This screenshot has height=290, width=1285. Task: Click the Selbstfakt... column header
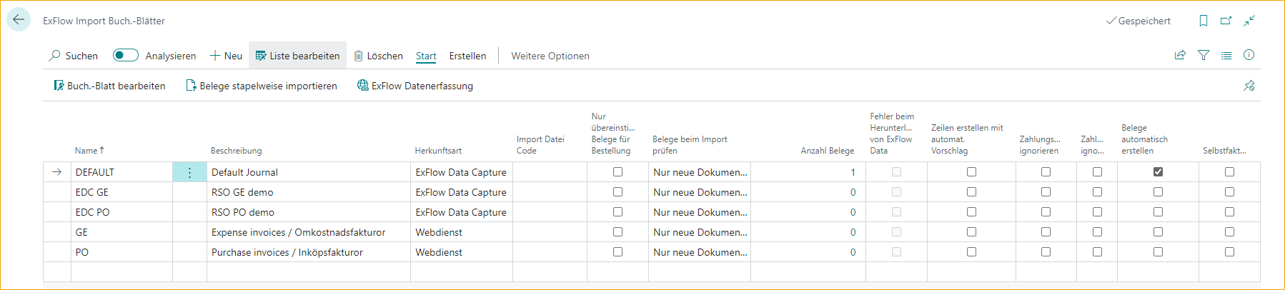[1224, 151]
